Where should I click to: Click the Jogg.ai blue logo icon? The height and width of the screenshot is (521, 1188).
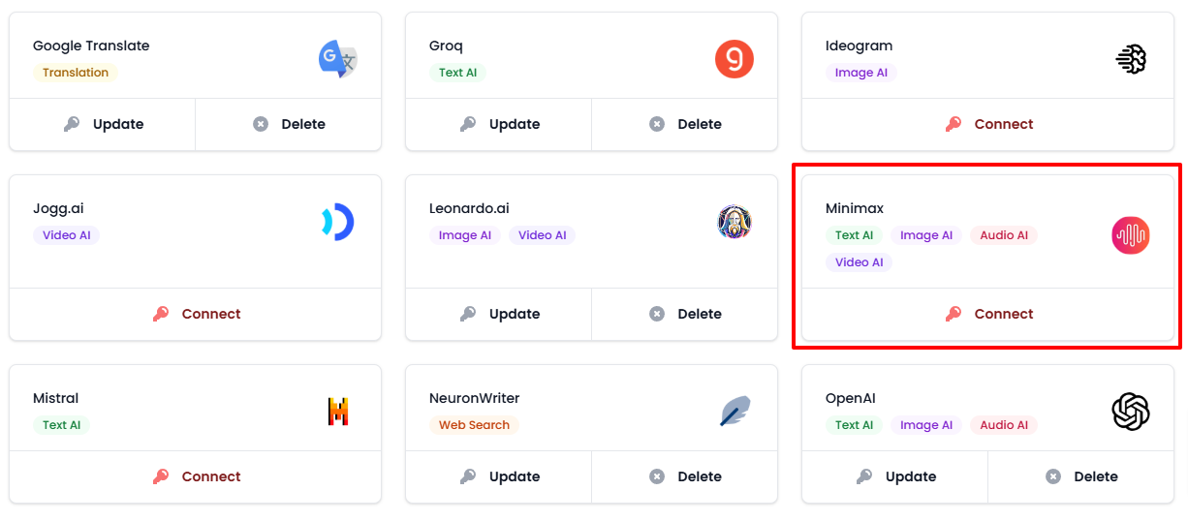pos(338,222)
